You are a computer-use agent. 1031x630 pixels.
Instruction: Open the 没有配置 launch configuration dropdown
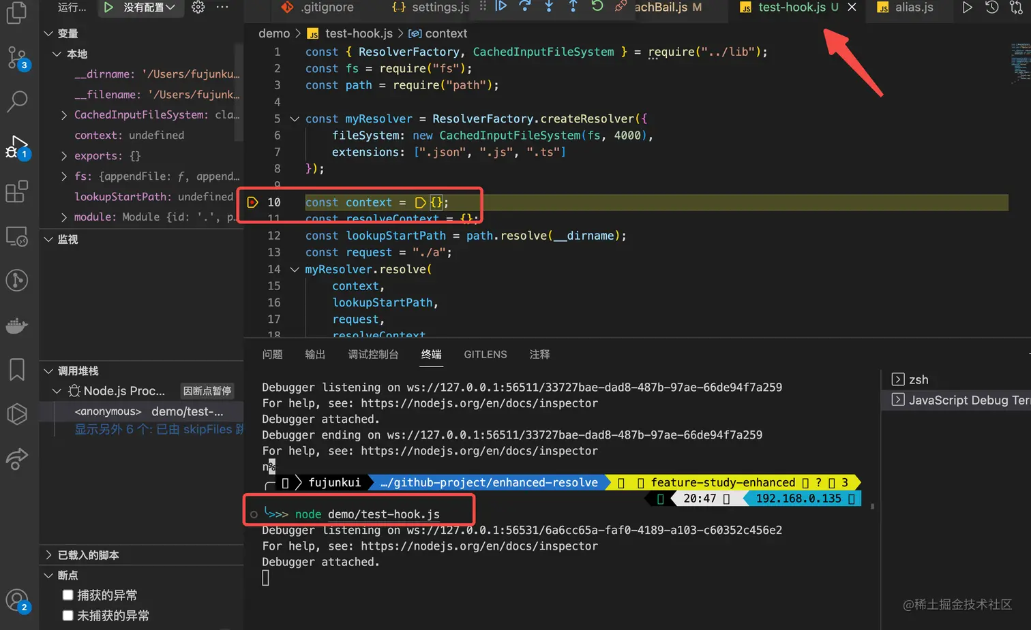point(148,7)
